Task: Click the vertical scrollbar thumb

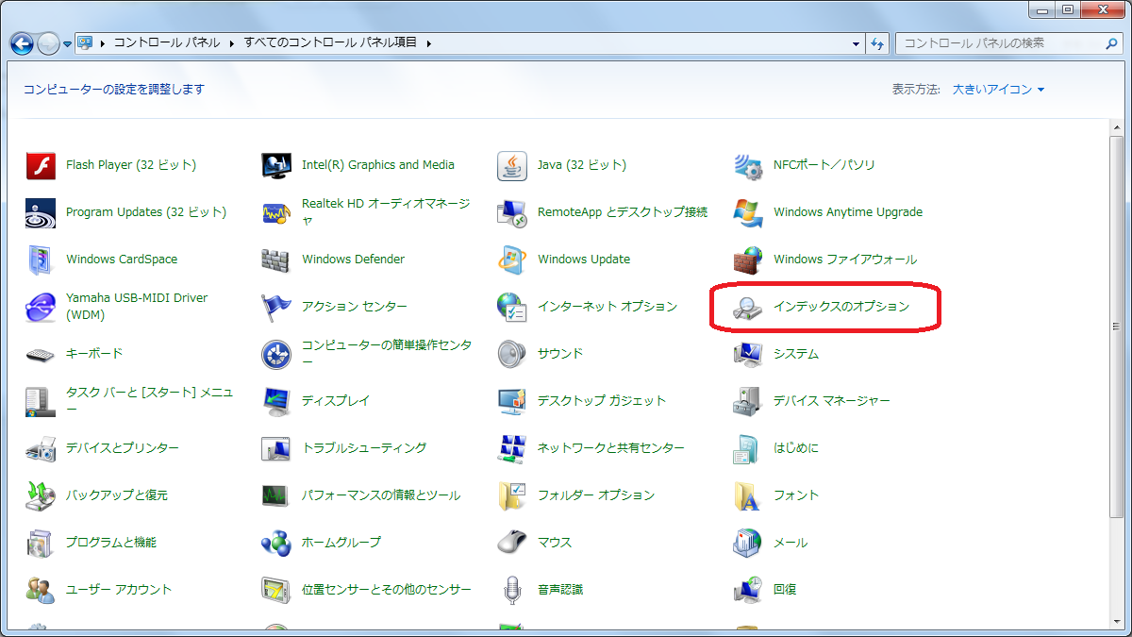Action: pos(1117,326)
